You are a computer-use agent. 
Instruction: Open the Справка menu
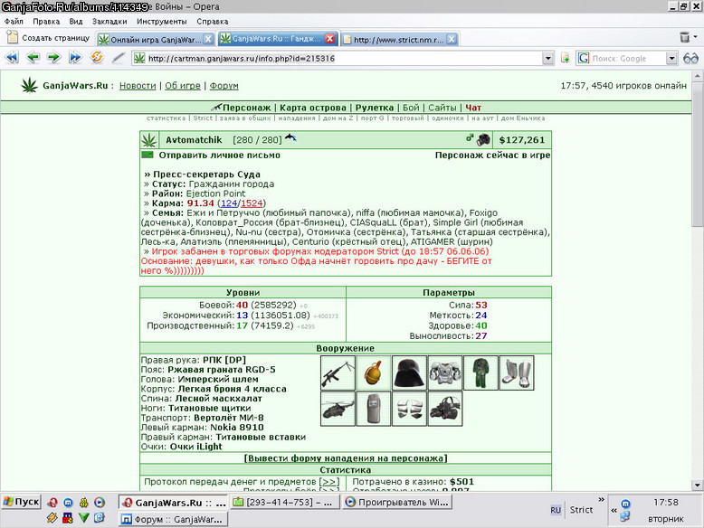(x=213, y=21)
